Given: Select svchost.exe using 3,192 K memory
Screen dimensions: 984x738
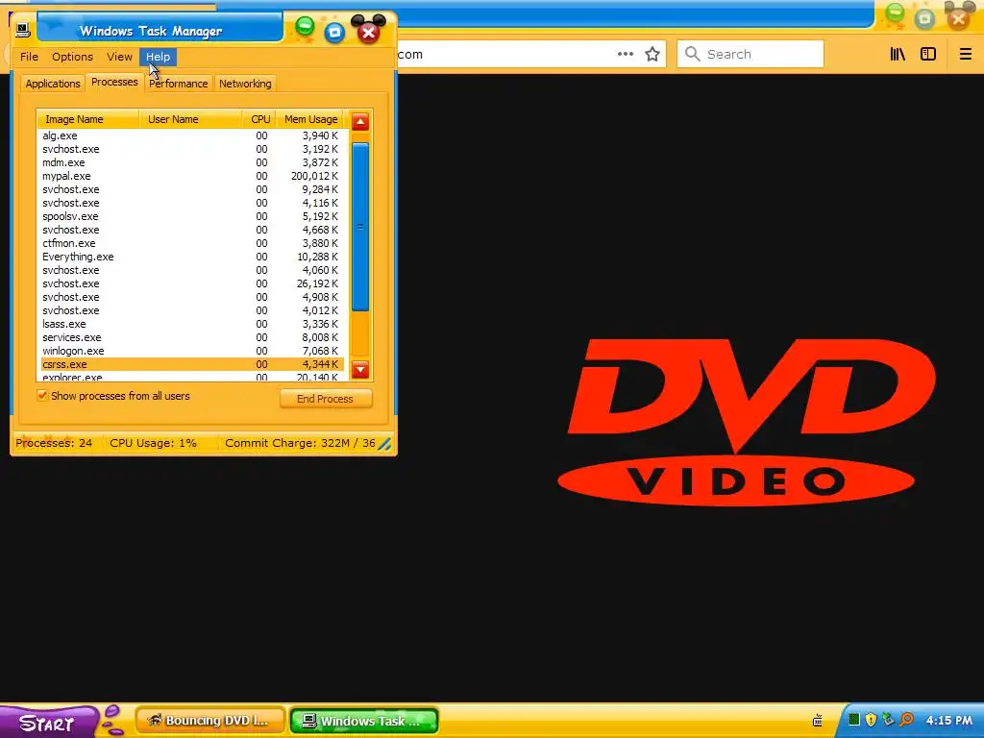Looking at the screenshot, I should pos(190,149).
